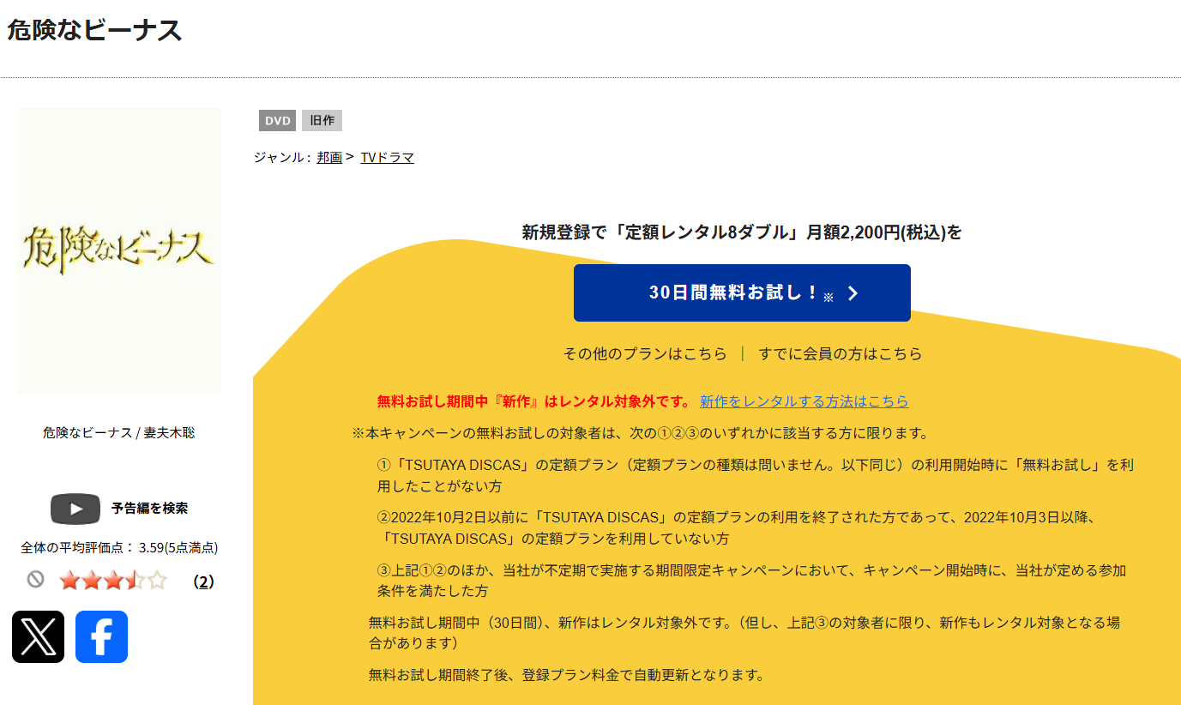Click red notice 無料お試し期間中『新作』はレンタル対象外です
The height and width of the screenshot is (705, 1181).
(x=533, y=401)
